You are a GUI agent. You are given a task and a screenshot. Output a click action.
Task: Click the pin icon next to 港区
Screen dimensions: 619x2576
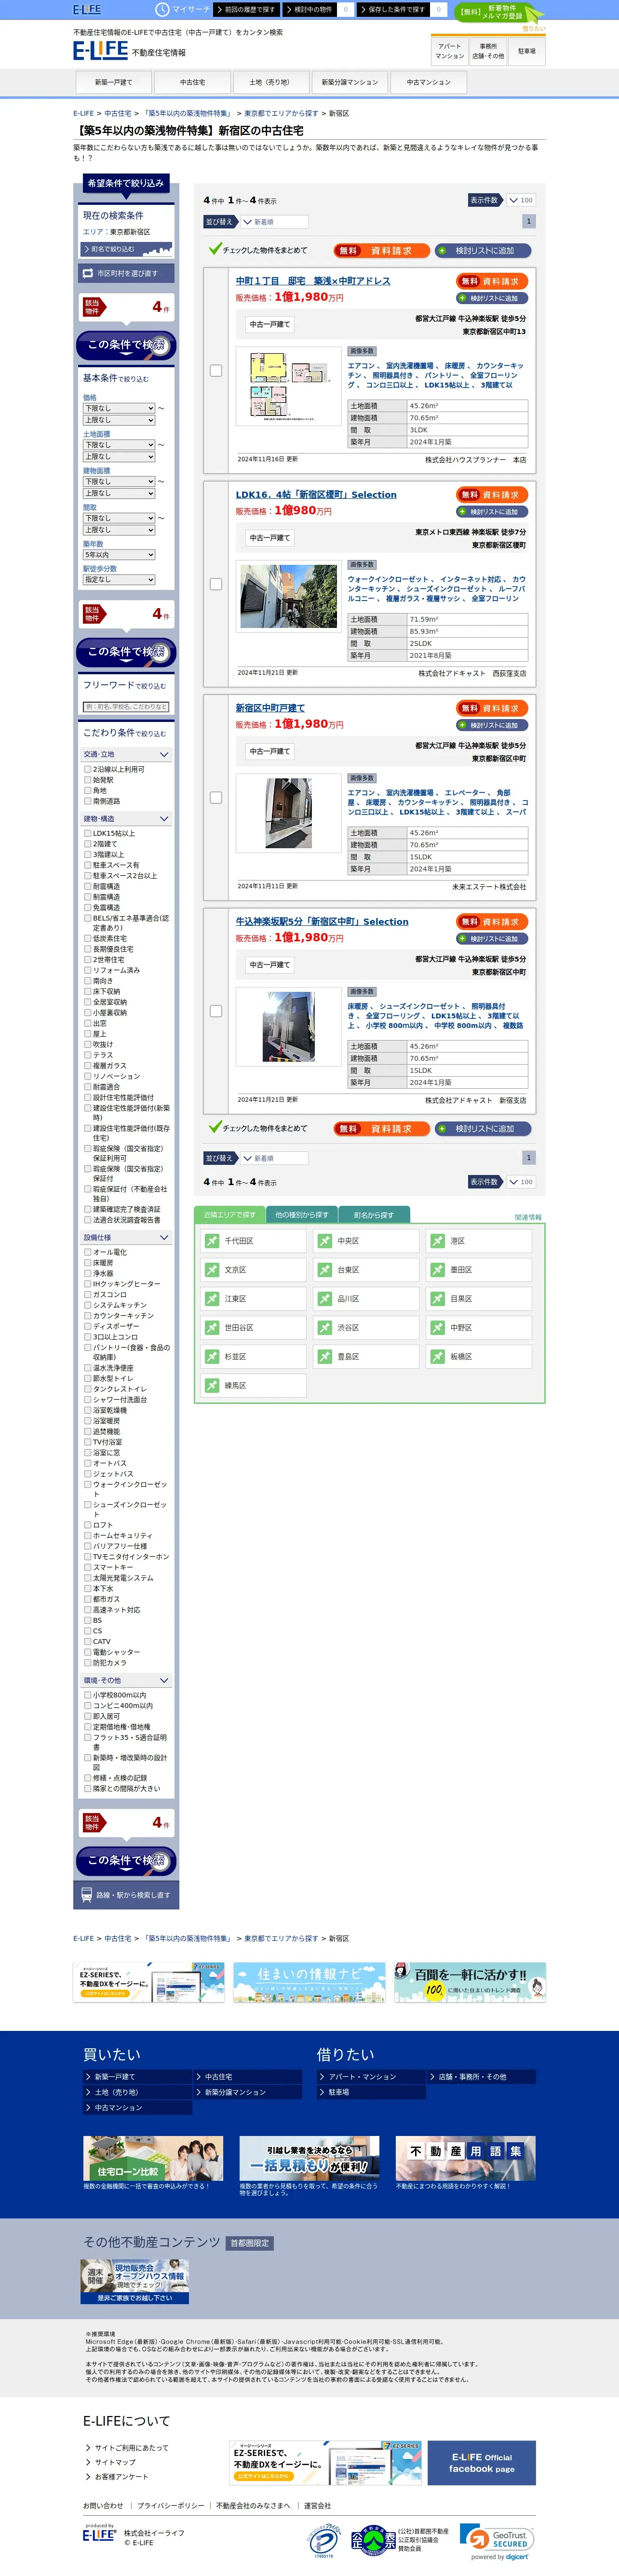point(438,1241)
